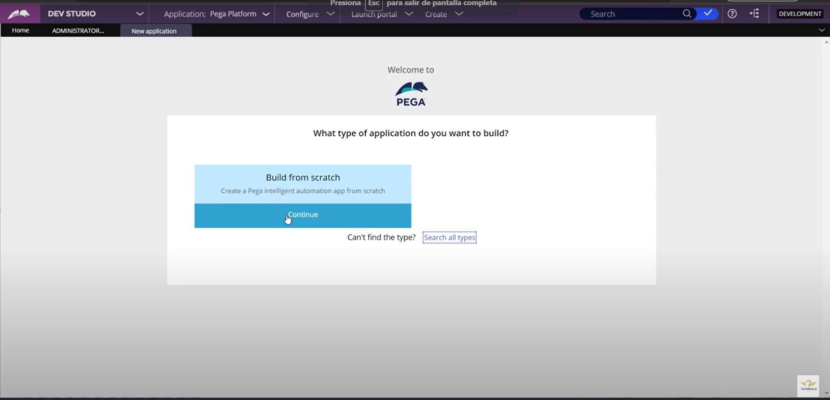
Task: Expand the Configure chevron arrow
Action: click(x=330, y=14)
